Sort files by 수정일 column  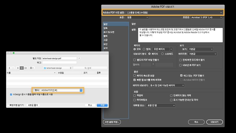69,73
